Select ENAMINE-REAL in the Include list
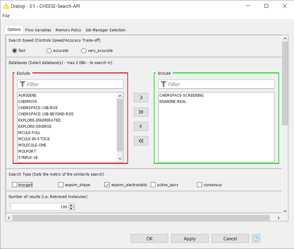 [216, 101]
